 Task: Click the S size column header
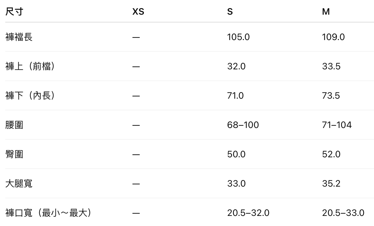point(230,12)
